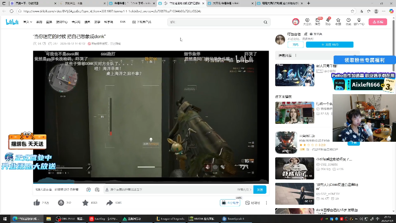
Task: Open the user avatar in the header
Action: [x=296, y=22]
